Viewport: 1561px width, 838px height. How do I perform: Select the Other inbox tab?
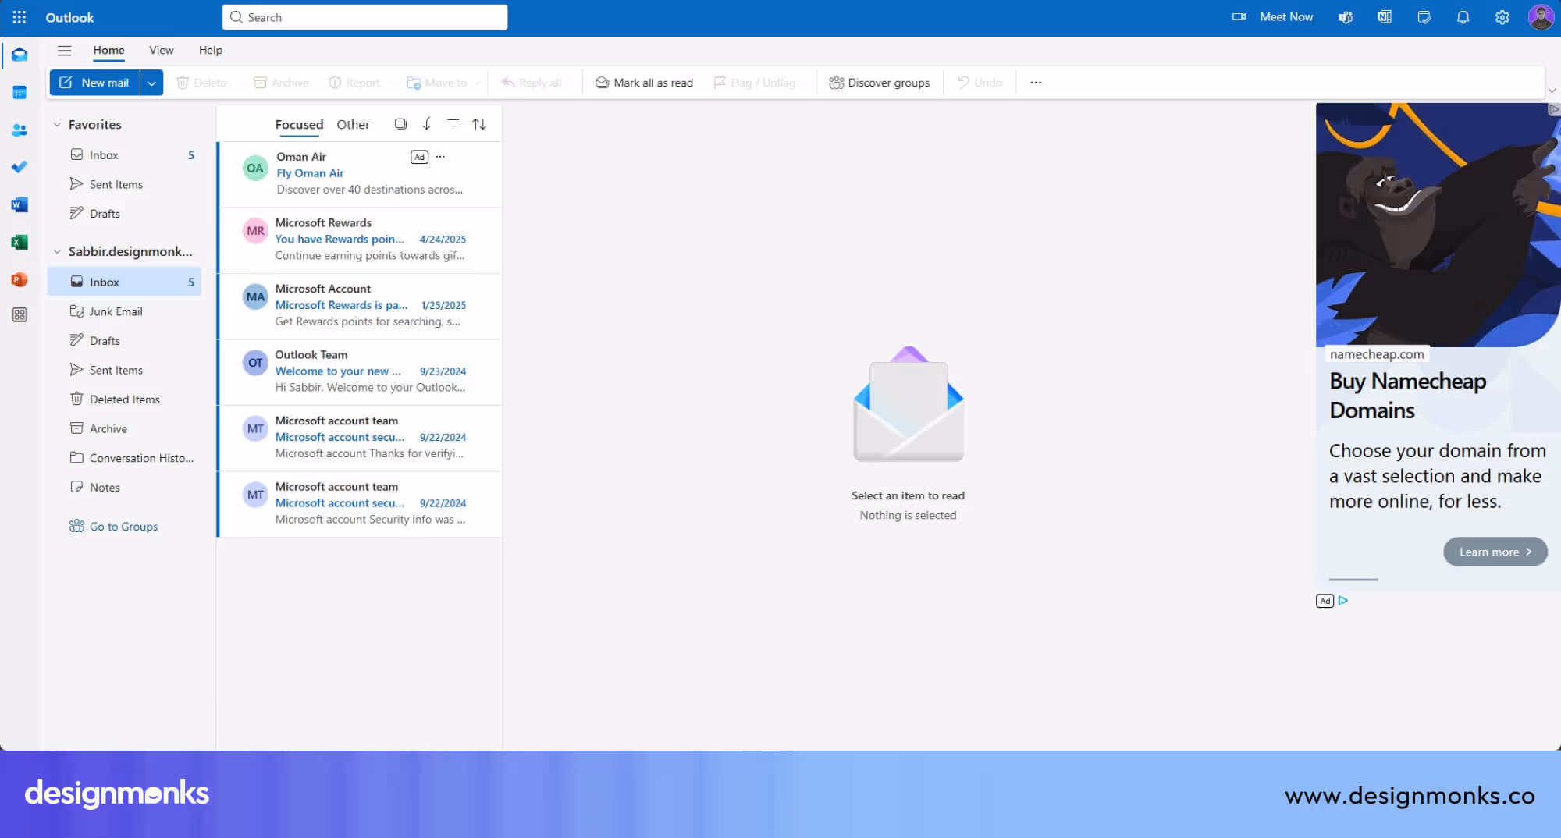click(353, 124)
